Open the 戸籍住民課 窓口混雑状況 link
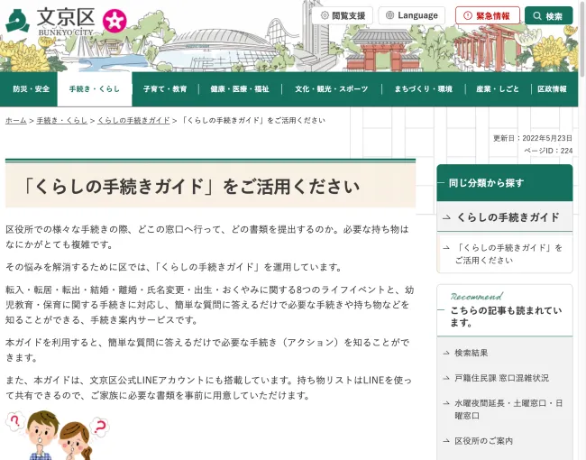Image resolution: width=586 pixels, height=460 pixels. pyautogui.click(x=501, y=378)
